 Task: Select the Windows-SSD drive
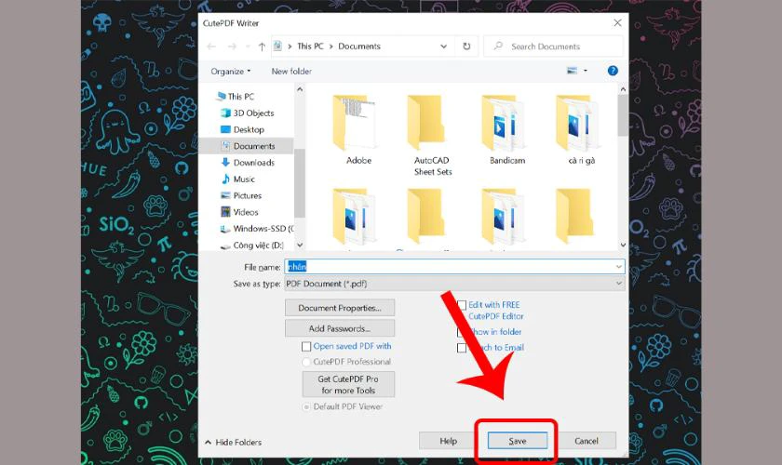pyautogui.click(x=257, y=229)
